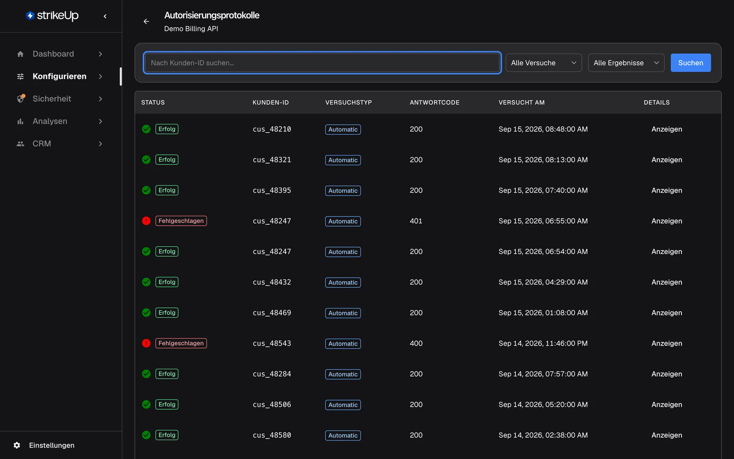Go back using the left arrow icon

coord(146,21)
